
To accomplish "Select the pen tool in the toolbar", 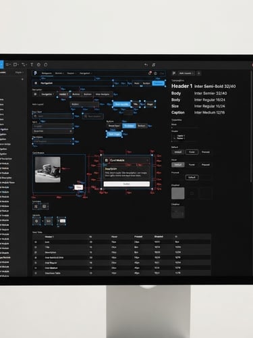I will pyautogui.click(x=23, y=65).
